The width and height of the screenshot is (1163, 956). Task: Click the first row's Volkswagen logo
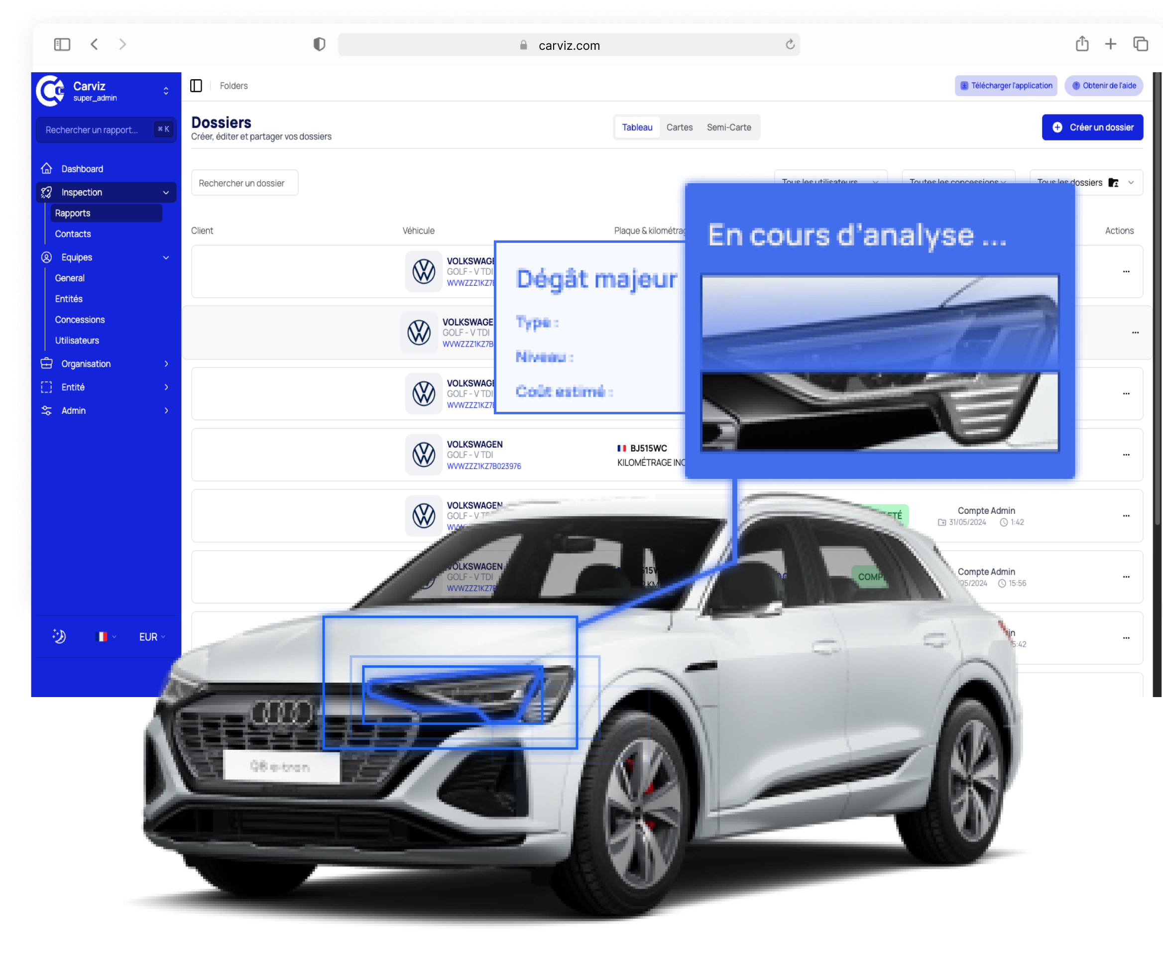click(x=424, y=271)
